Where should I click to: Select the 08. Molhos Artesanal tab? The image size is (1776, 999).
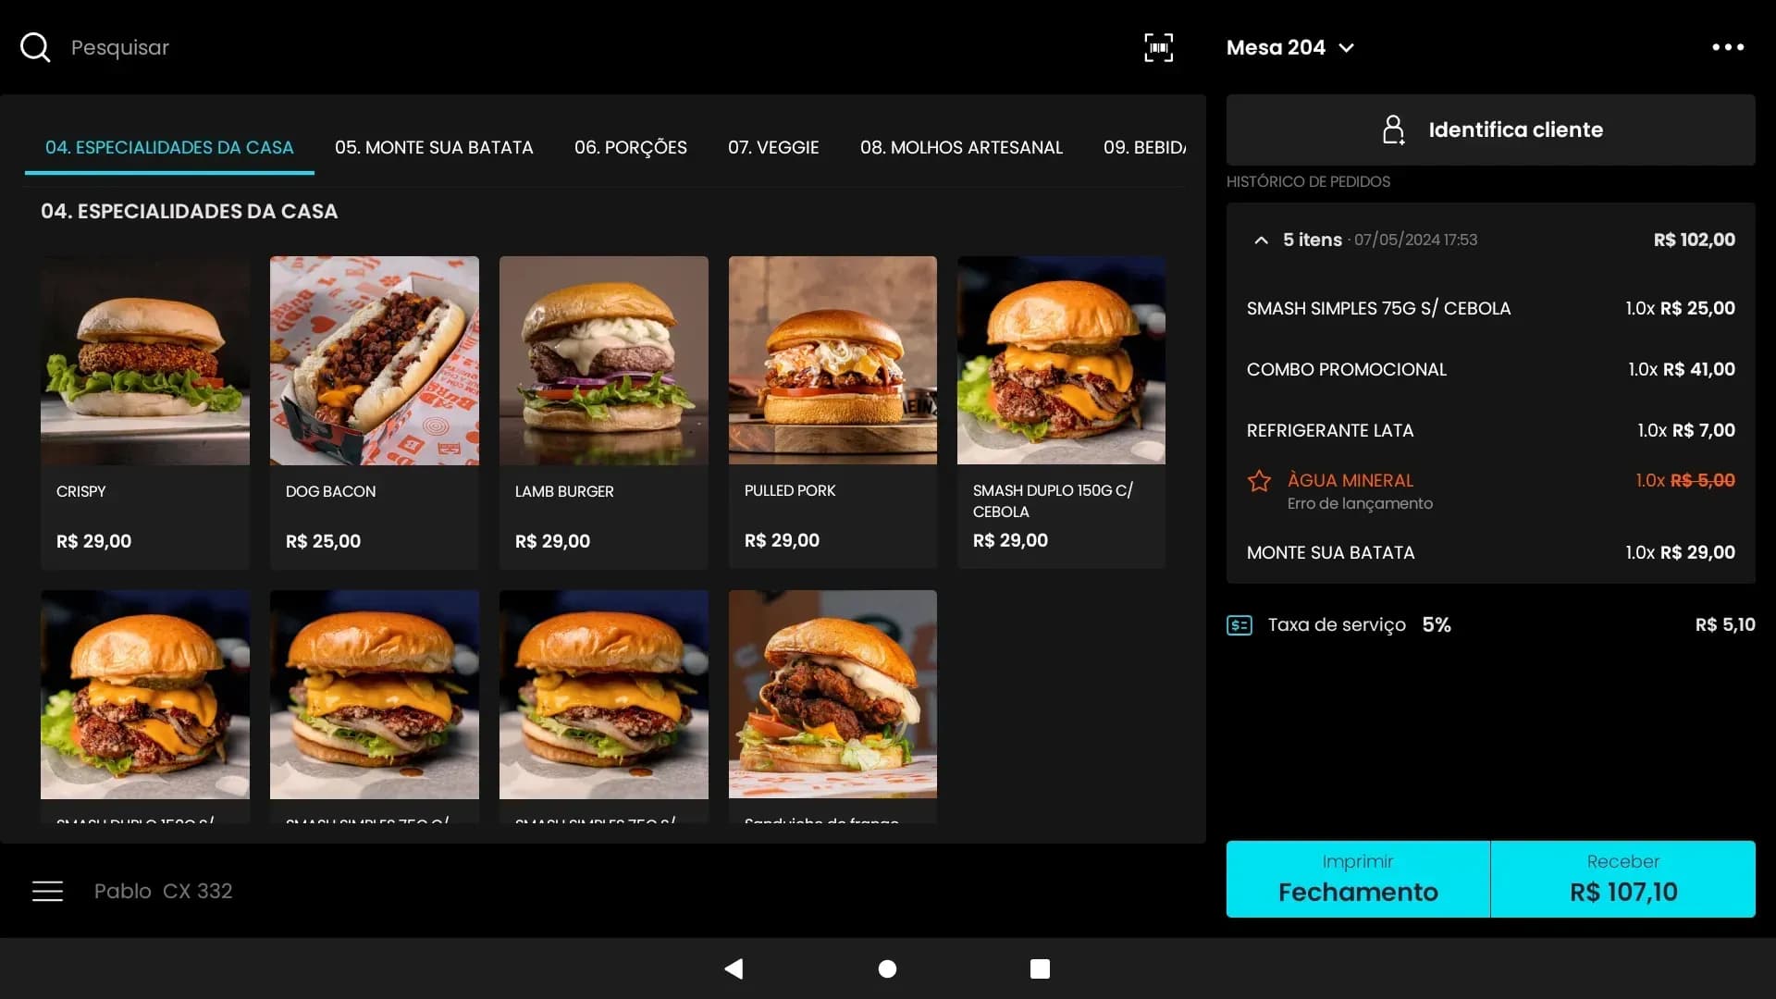pos(961,147)
